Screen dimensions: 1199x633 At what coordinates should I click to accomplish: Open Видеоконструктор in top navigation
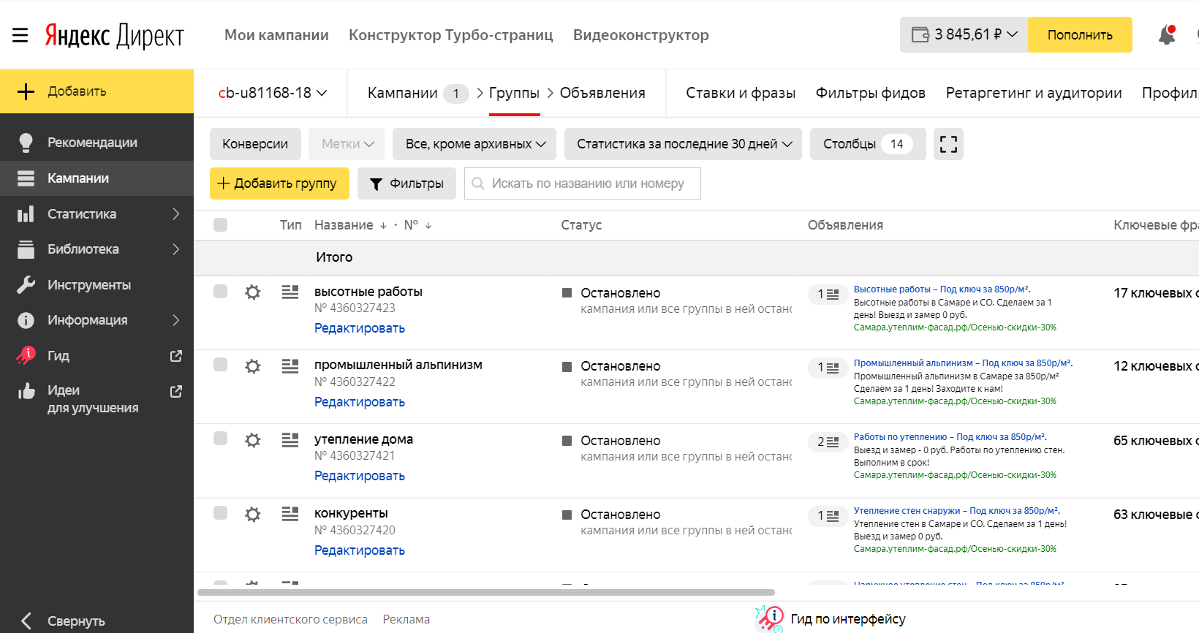click(x=641, y=35)
